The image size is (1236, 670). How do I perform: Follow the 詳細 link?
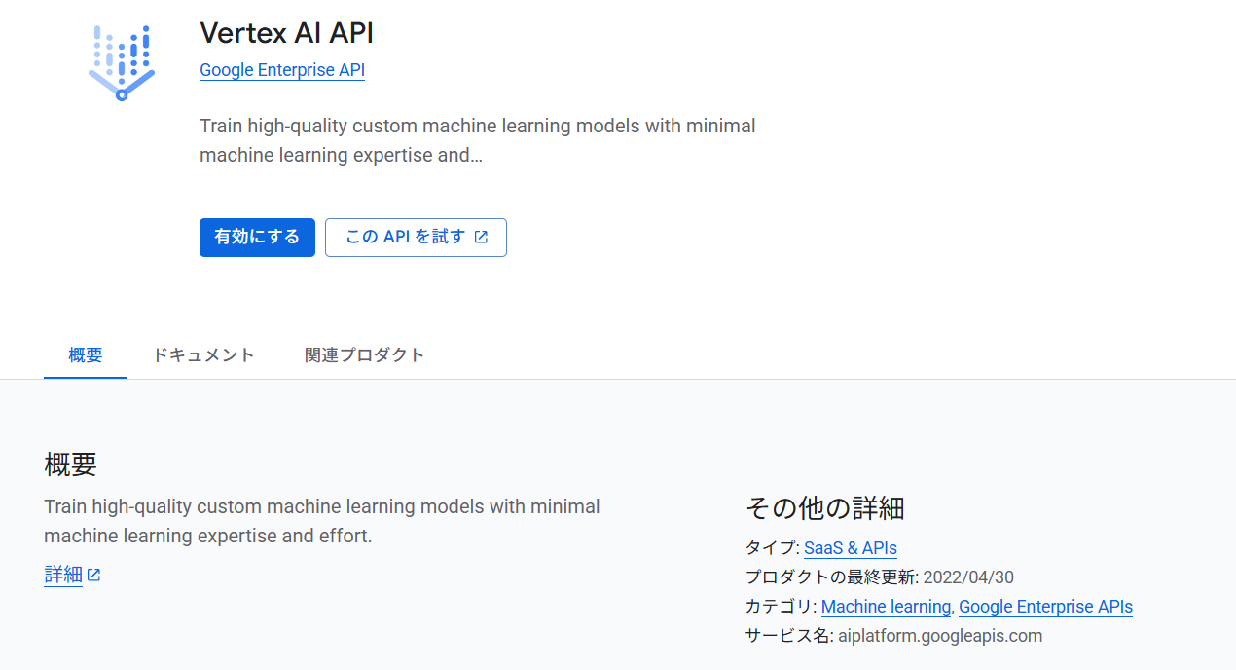pyautogui.click(x=63, y=575)
